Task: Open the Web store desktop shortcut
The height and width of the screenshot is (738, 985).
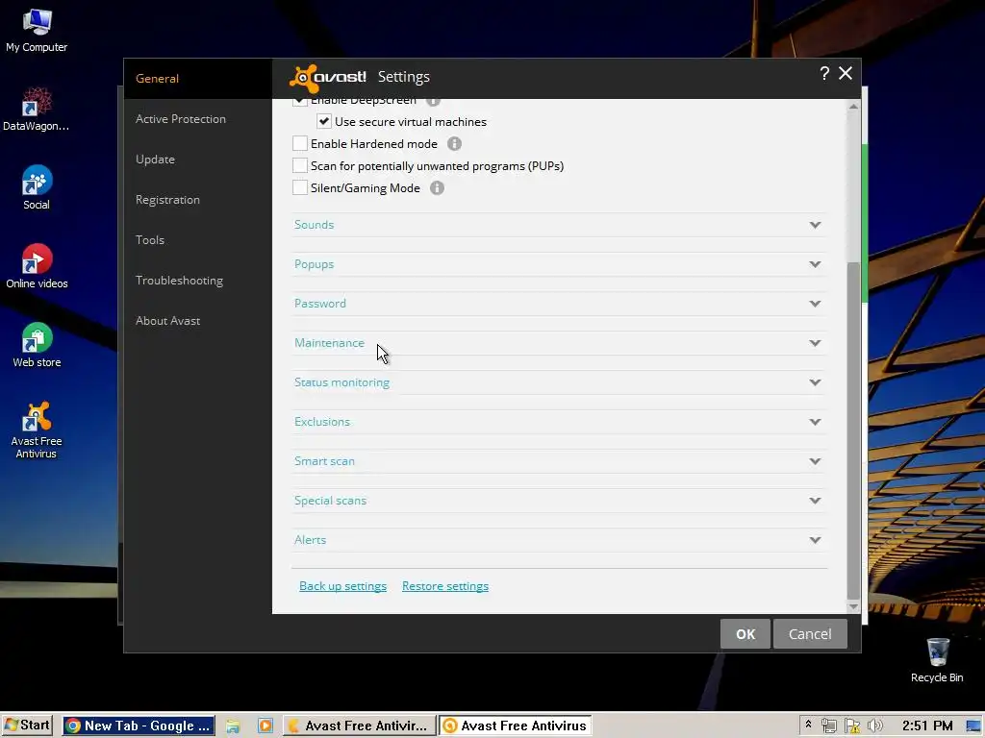Action: 37,345
